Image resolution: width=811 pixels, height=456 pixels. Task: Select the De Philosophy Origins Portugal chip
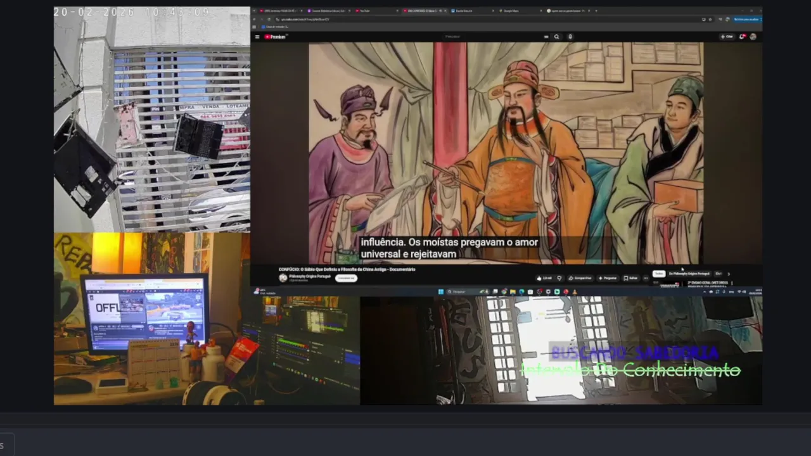689,274
